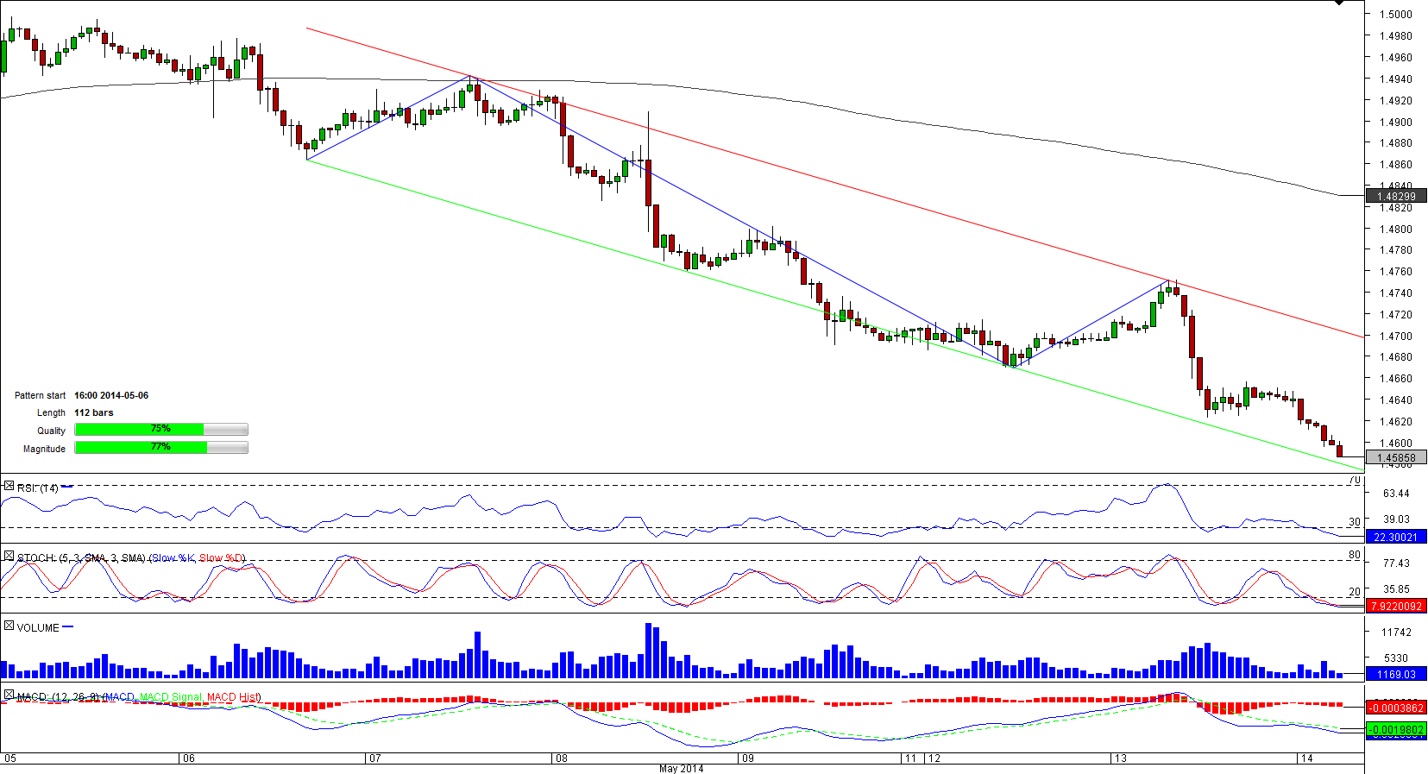Click the Quality 75% progress bar
Image resolution: width=1428 pixels, height=774 pixels.
(x=161, y=430)
